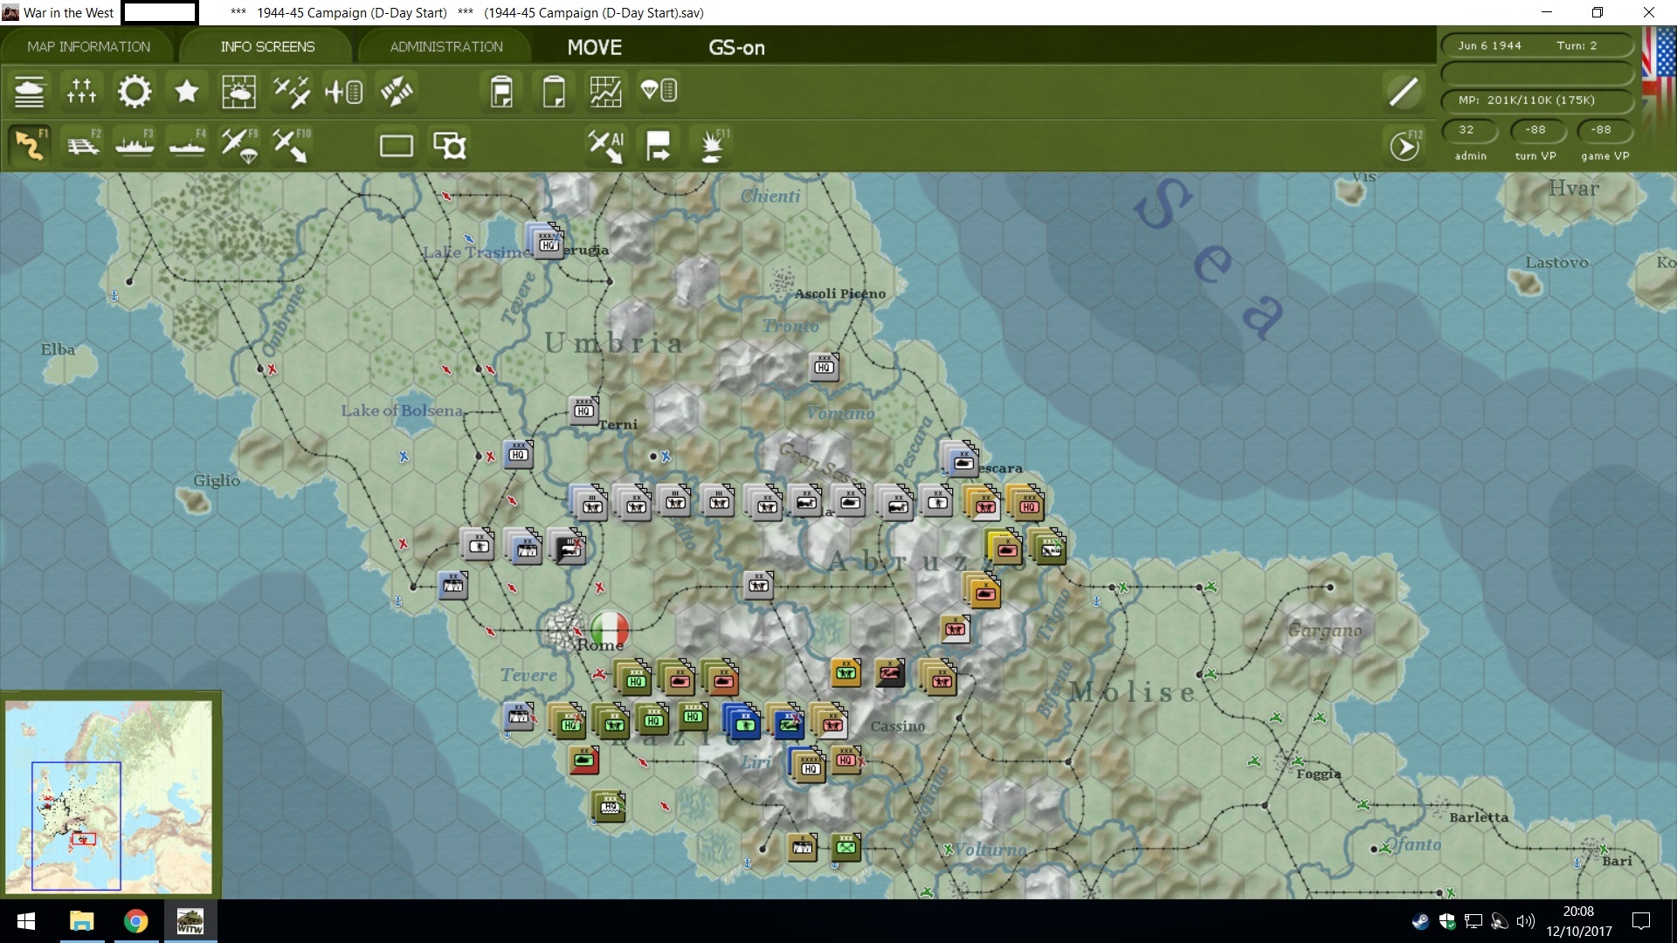Select the HQ counter near Vomano river
The width and height of the screenshot is (1677, 943).
(824, 366)
